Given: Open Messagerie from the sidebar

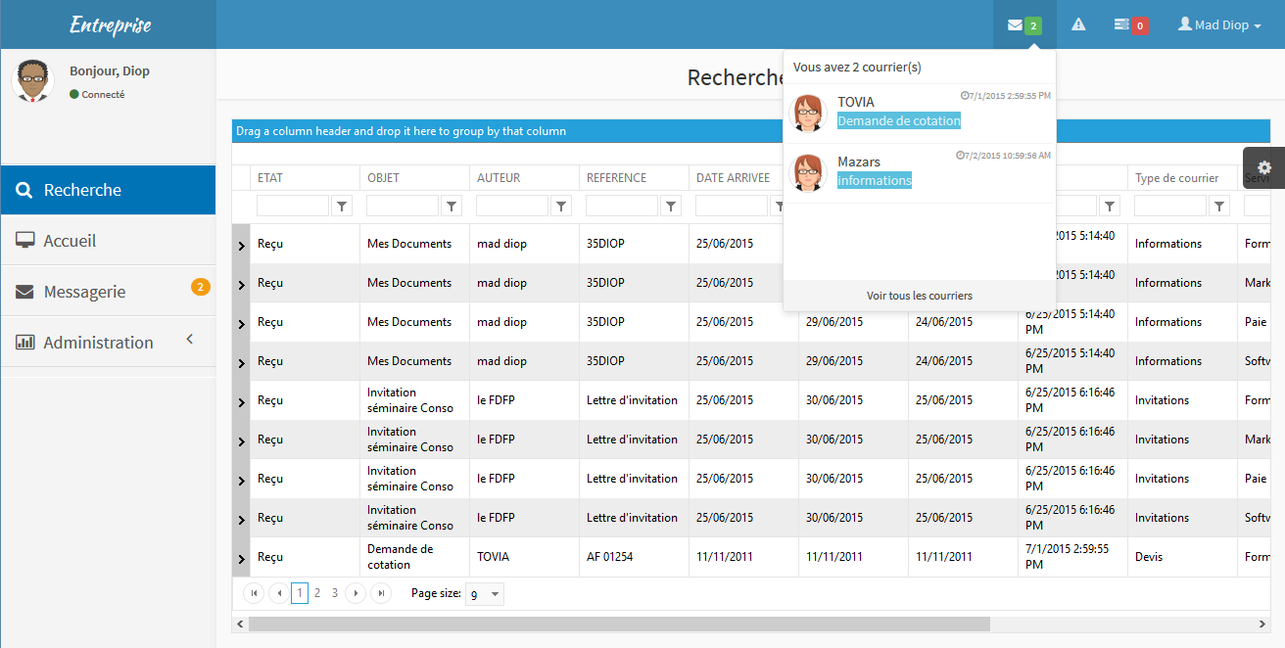Looking at the screenshot, I should tap(84, 292).
